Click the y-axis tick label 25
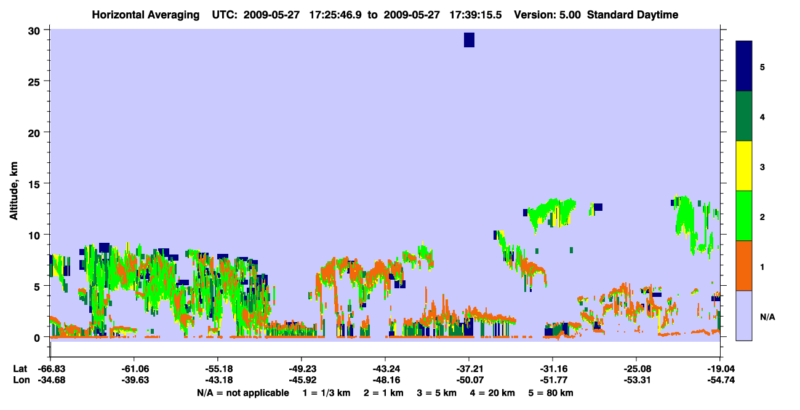The image size is (800, 410). tap(35, 81)
